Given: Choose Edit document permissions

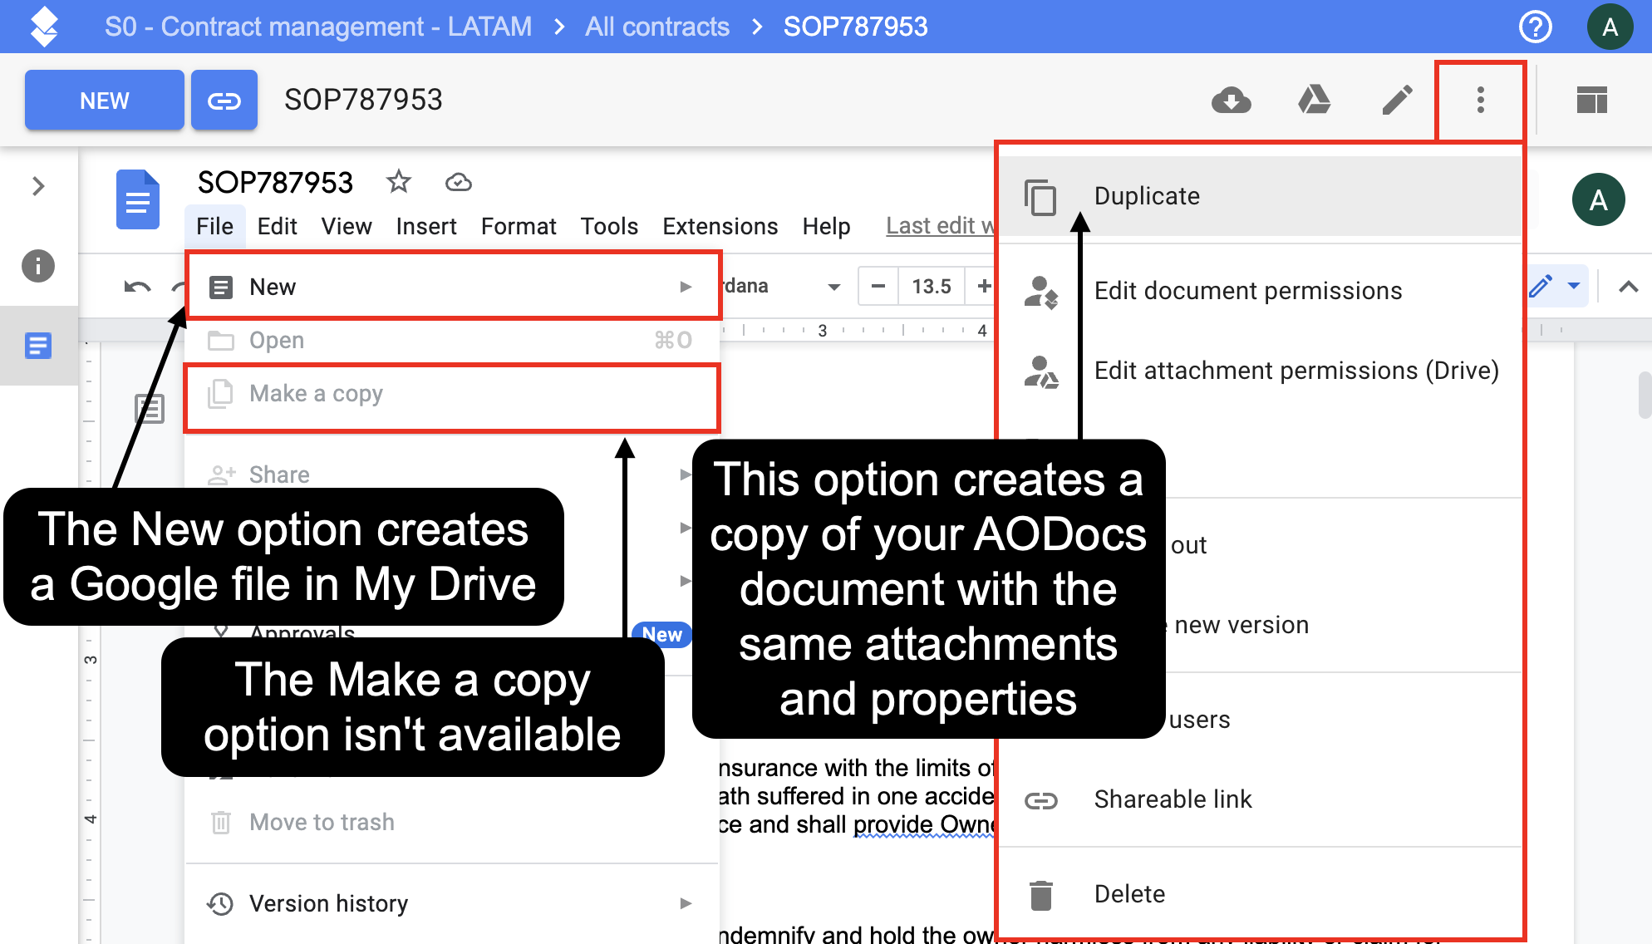Looking at the screenshot, I should click(1247, 291).
